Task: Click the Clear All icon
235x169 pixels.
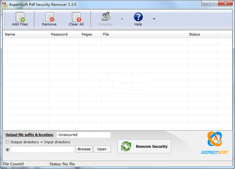Action: (77, 17)
